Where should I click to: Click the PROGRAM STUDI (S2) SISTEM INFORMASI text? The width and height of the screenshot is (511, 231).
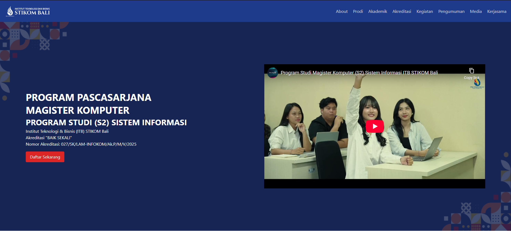pyautogui.click(x=106, y=122)
